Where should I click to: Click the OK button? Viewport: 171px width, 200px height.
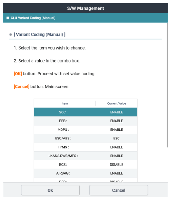point(50,190)
